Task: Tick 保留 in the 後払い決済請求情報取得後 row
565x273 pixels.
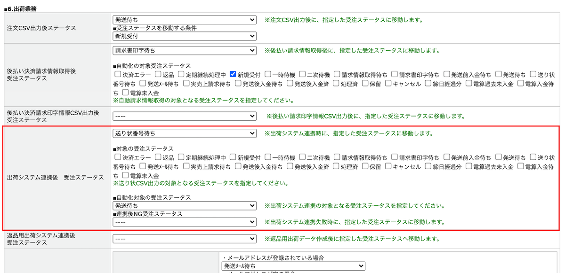Action: pyautogui.click(x=365, y=84)
